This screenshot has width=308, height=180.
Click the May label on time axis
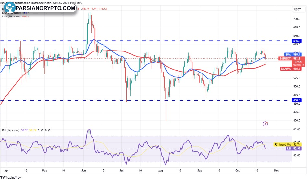point(44,171)
